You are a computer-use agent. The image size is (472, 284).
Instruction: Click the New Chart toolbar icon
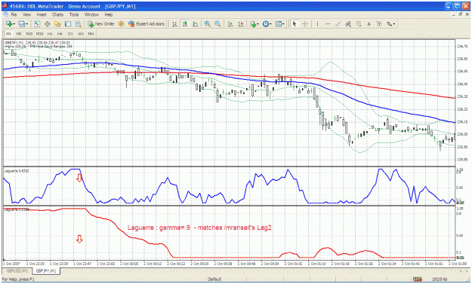point(8,24)
